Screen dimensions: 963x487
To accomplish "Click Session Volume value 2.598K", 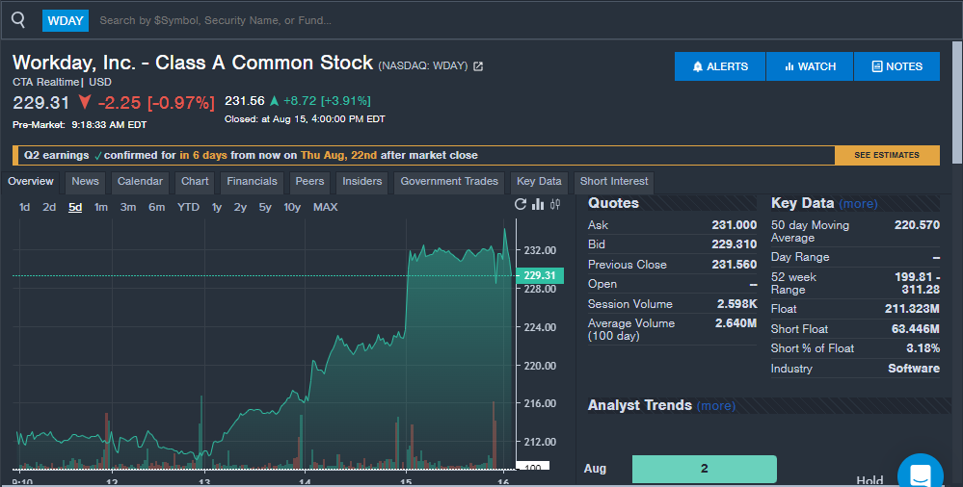I will pyautogui.click(x=737, y=303).
